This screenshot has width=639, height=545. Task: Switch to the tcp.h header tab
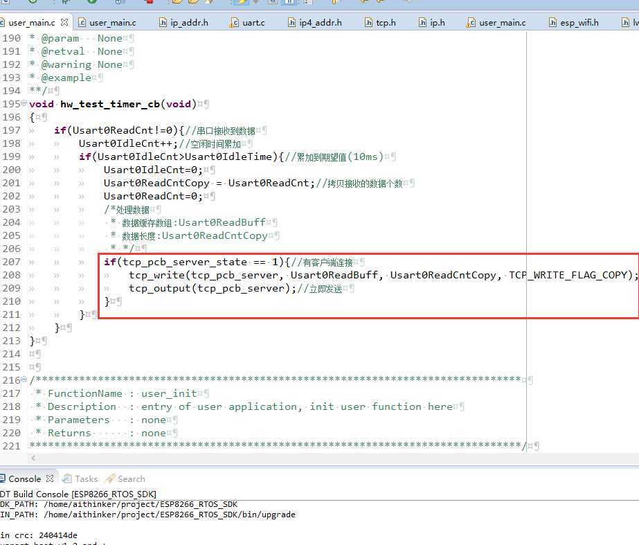coord(385,23)
